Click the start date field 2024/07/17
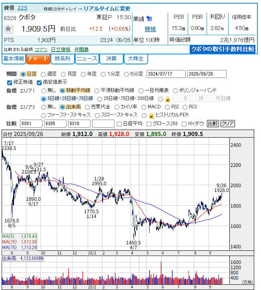This screenshot has width=261, height=290. 166,74
